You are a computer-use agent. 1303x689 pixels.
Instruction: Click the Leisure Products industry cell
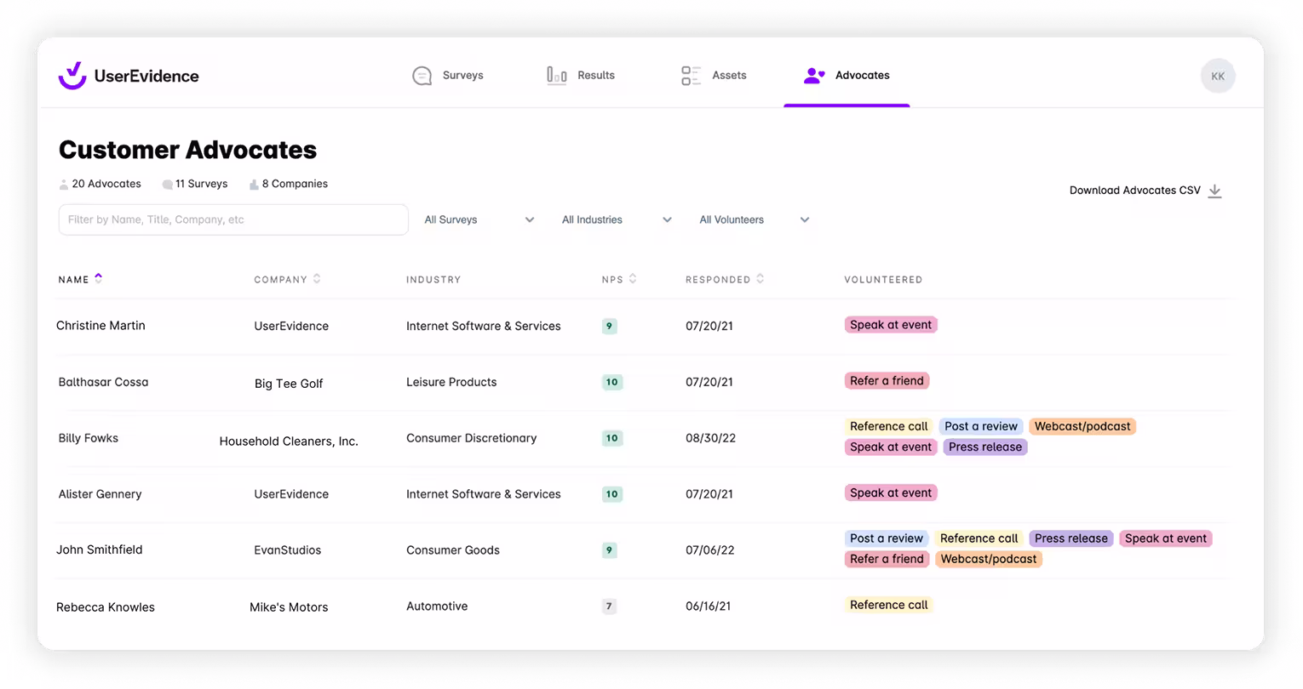tap(451, 382)
